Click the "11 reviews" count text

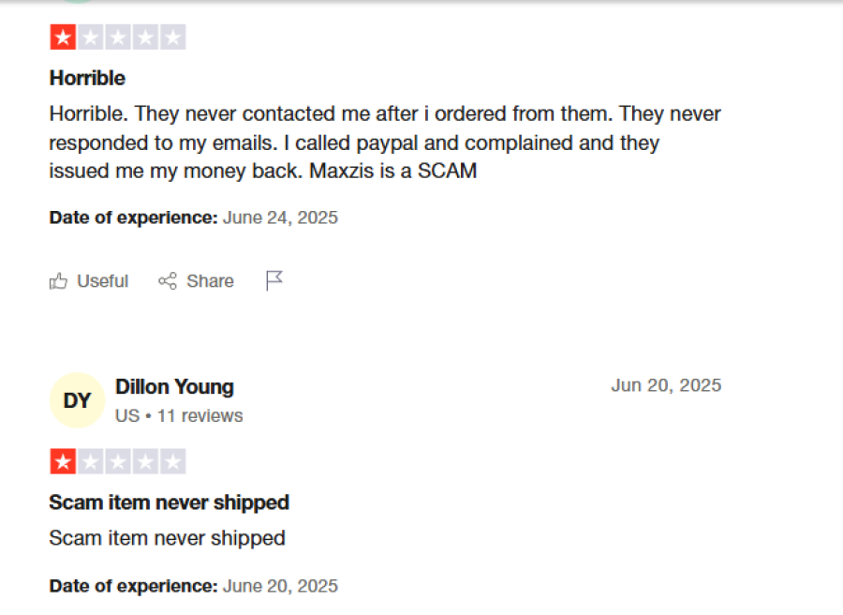[200, 415]
